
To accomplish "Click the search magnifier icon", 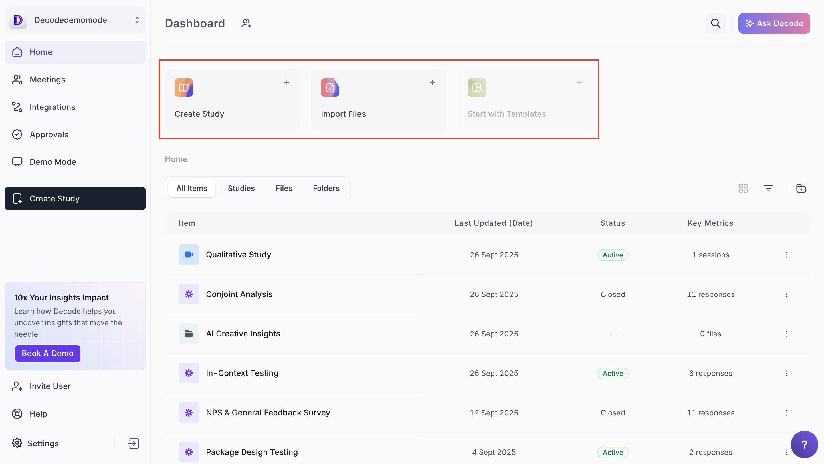I will [715, 23].
